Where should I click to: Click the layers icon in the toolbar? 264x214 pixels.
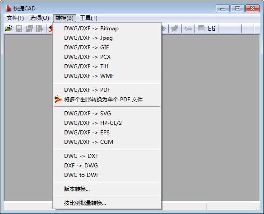pos(188,29)
